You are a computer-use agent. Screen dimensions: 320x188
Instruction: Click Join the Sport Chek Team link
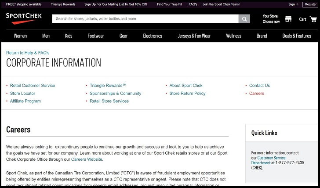pos(221,4)
